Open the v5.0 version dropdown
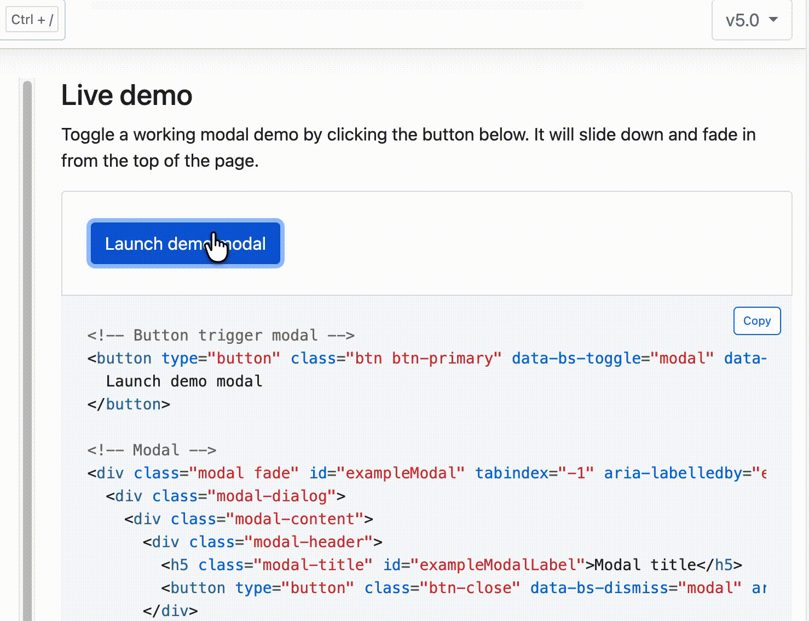 [x=752, y=20]
